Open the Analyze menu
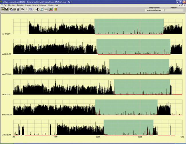The height and width of the screenshot is (144, 186). click(x=28, y=5)
